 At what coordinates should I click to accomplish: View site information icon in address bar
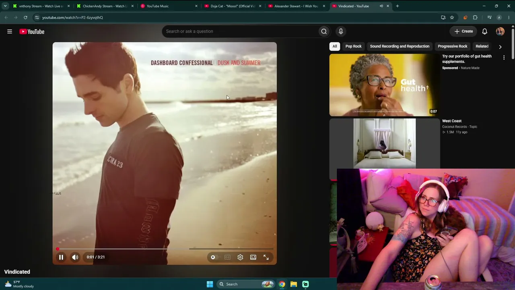(37, 17)
